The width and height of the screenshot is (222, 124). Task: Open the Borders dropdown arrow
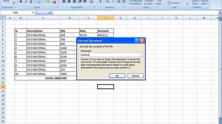click(42, 1)
